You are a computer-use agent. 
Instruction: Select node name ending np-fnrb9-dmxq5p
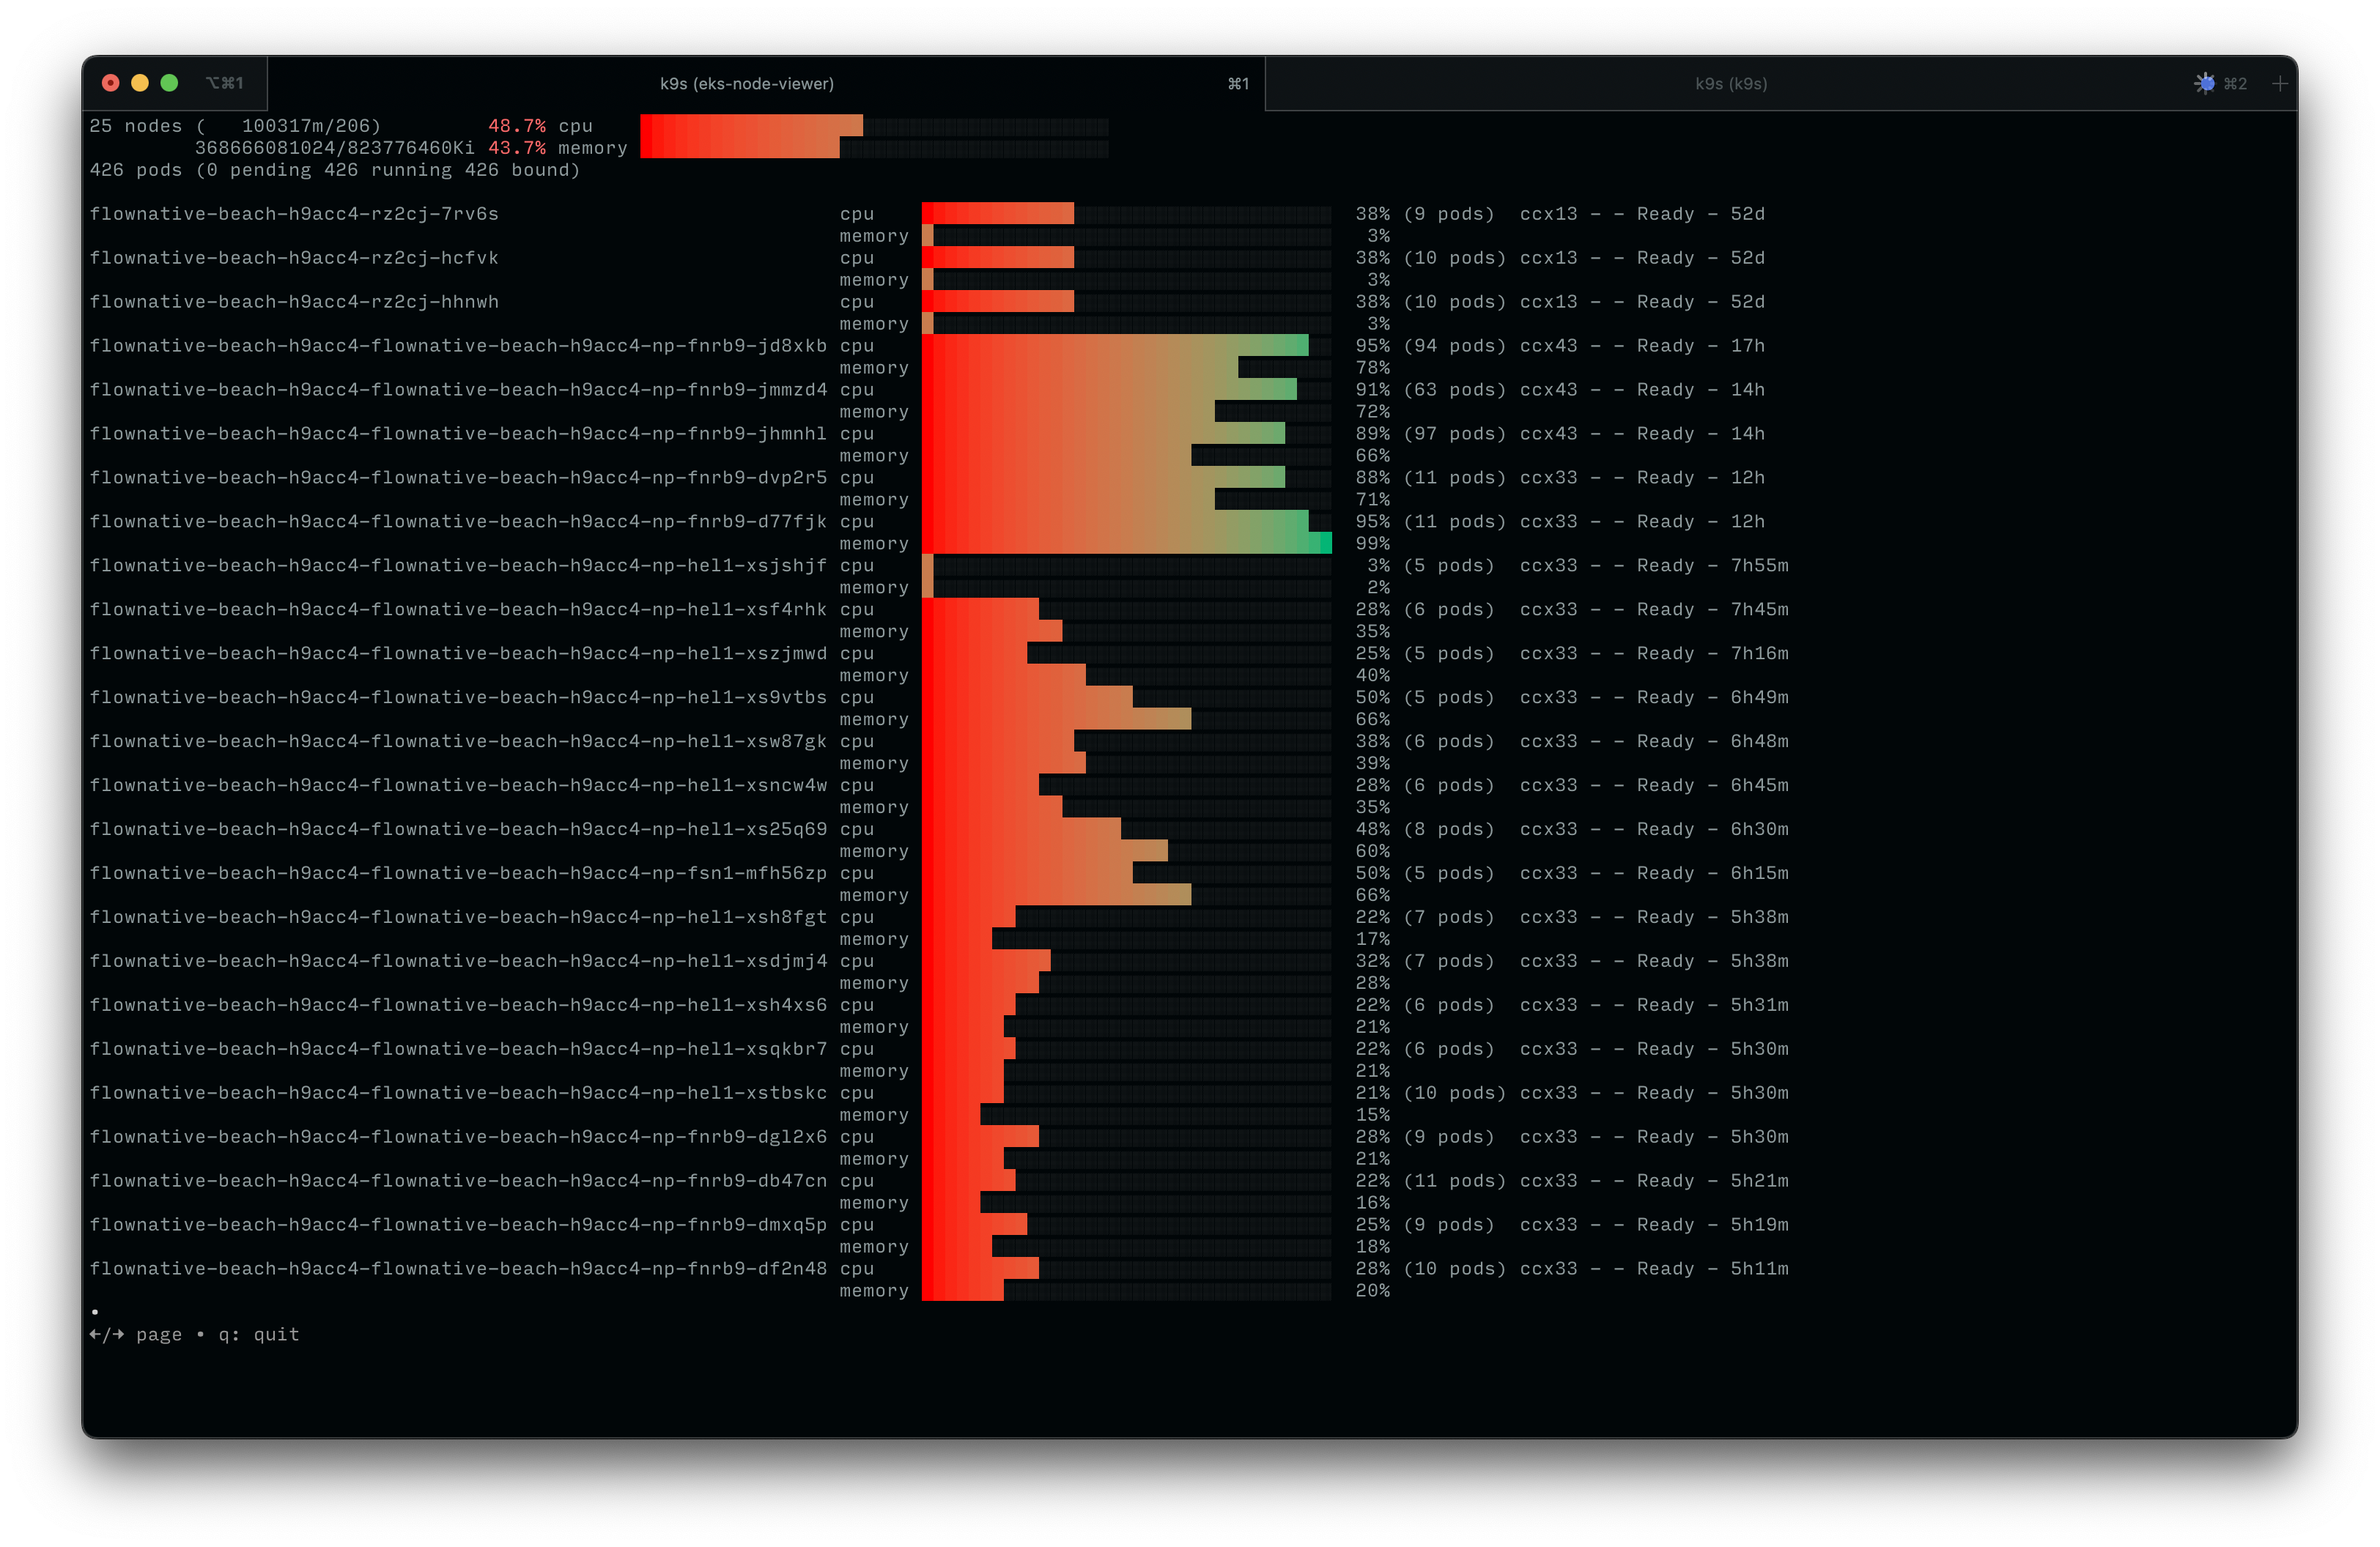pos(458,1225)
